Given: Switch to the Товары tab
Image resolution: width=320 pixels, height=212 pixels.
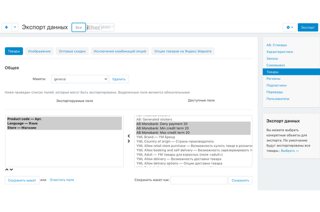Looking at the screenshot, I should click(x=14, y=51).
